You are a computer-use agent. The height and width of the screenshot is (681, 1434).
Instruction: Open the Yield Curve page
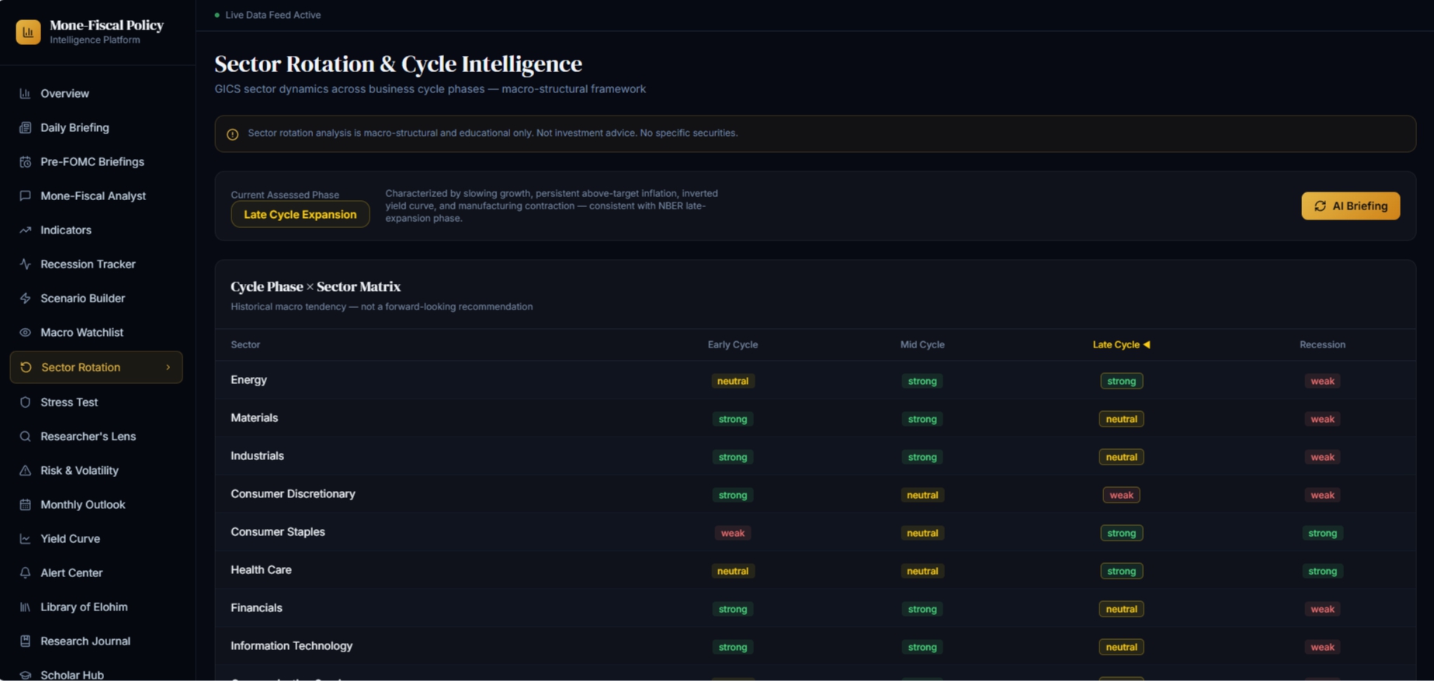(96, 538)
